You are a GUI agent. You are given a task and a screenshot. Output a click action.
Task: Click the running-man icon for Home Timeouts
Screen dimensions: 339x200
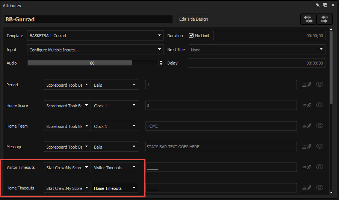pos(307,188)
